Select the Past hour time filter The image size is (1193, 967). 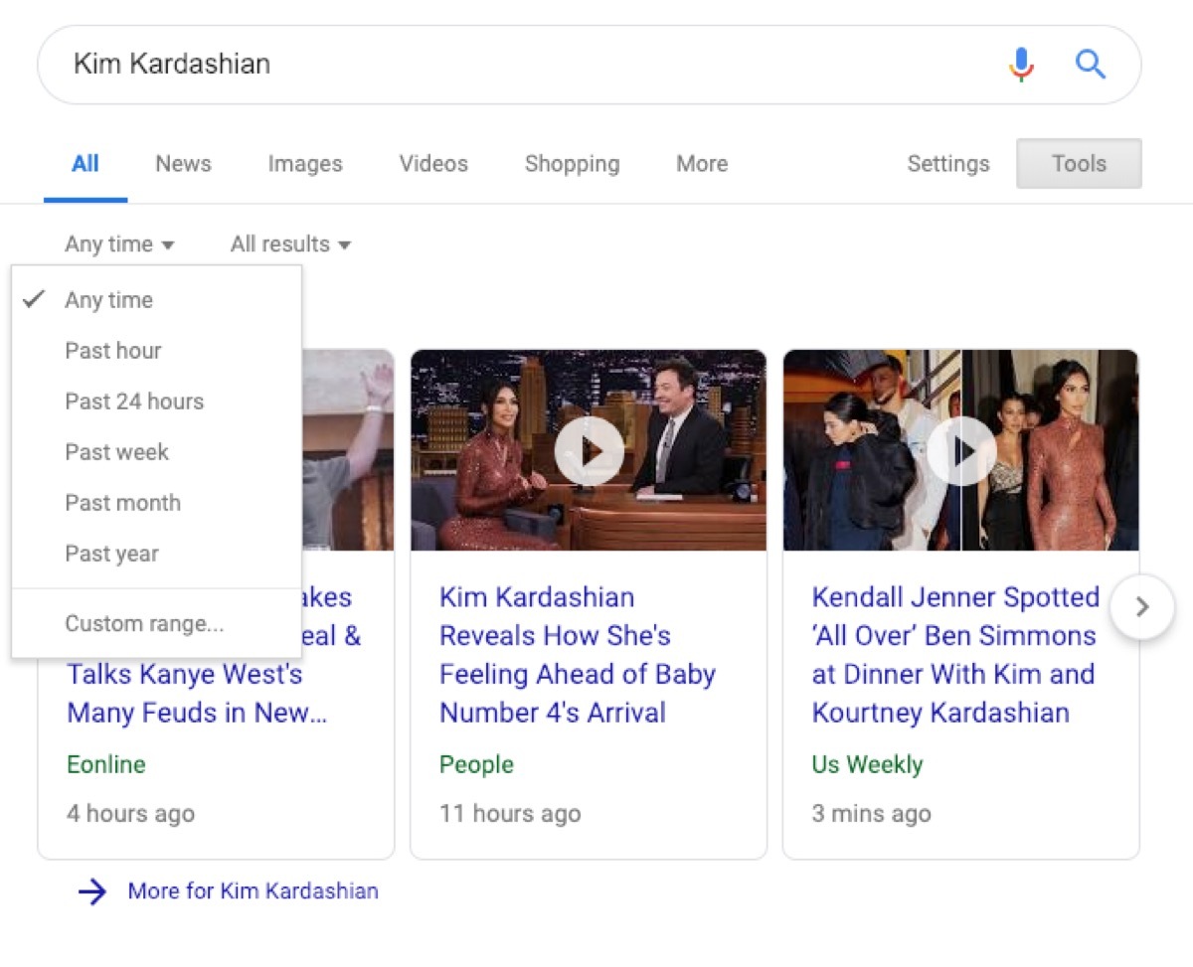click(112, 350)
